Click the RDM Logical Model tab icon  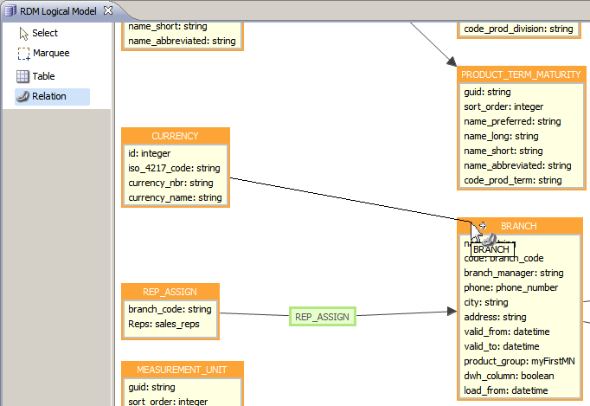(10, 10)
